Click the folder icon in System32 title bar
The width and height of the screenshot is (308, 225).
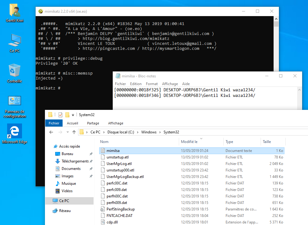click(51, 115)
